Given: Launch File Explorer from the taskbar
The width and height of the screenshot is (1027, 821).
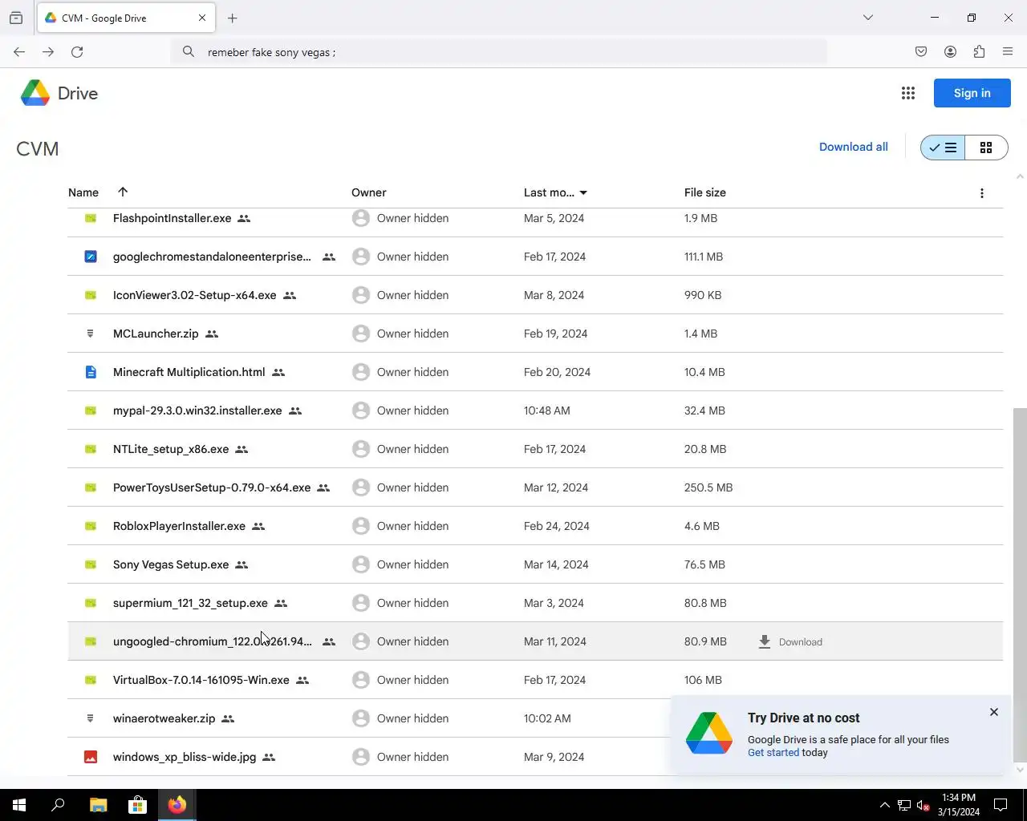Looking at the screenshot, I should [x=98, y=805].
